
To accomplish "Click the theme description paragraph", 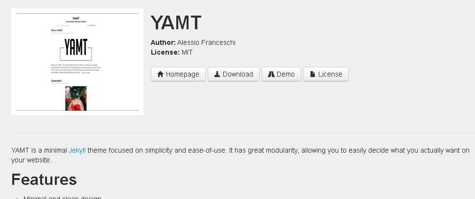I will pos(240,155).
